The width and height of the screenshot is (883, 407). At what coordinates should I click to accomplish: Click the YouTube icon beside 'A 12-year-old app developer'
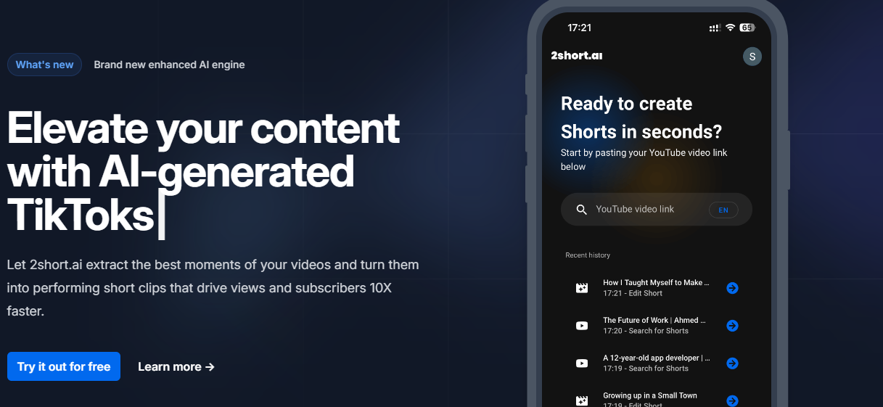tap(581, 363)
